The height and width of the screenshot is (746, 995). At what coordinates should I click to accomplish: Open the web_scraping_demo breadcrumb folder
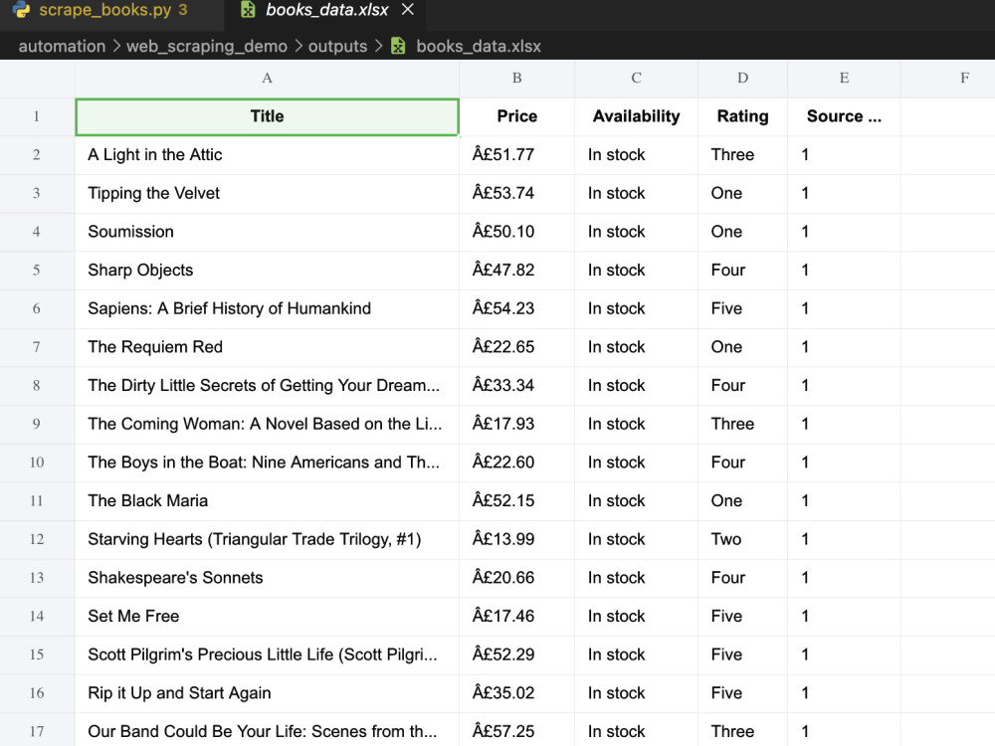tap(206, 47)
